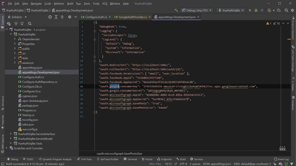Open dotTrace Profiler panel
Image resolution: width=296 pixels, height=166 pixels.
tap(108, 159)
